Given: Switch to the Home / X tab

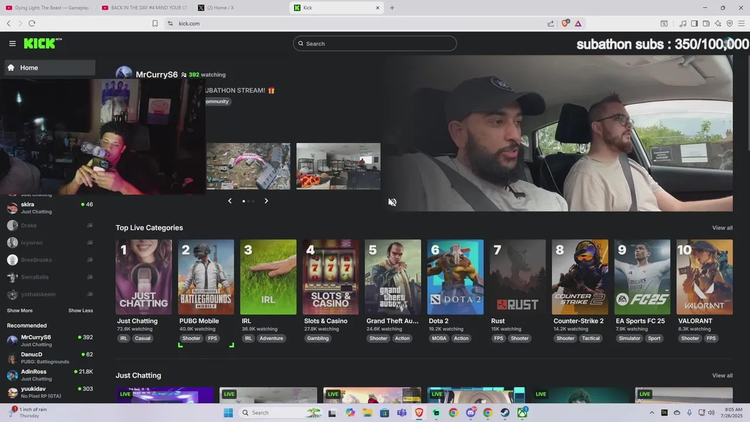Looking at the screenshot, I should (240, 8).
